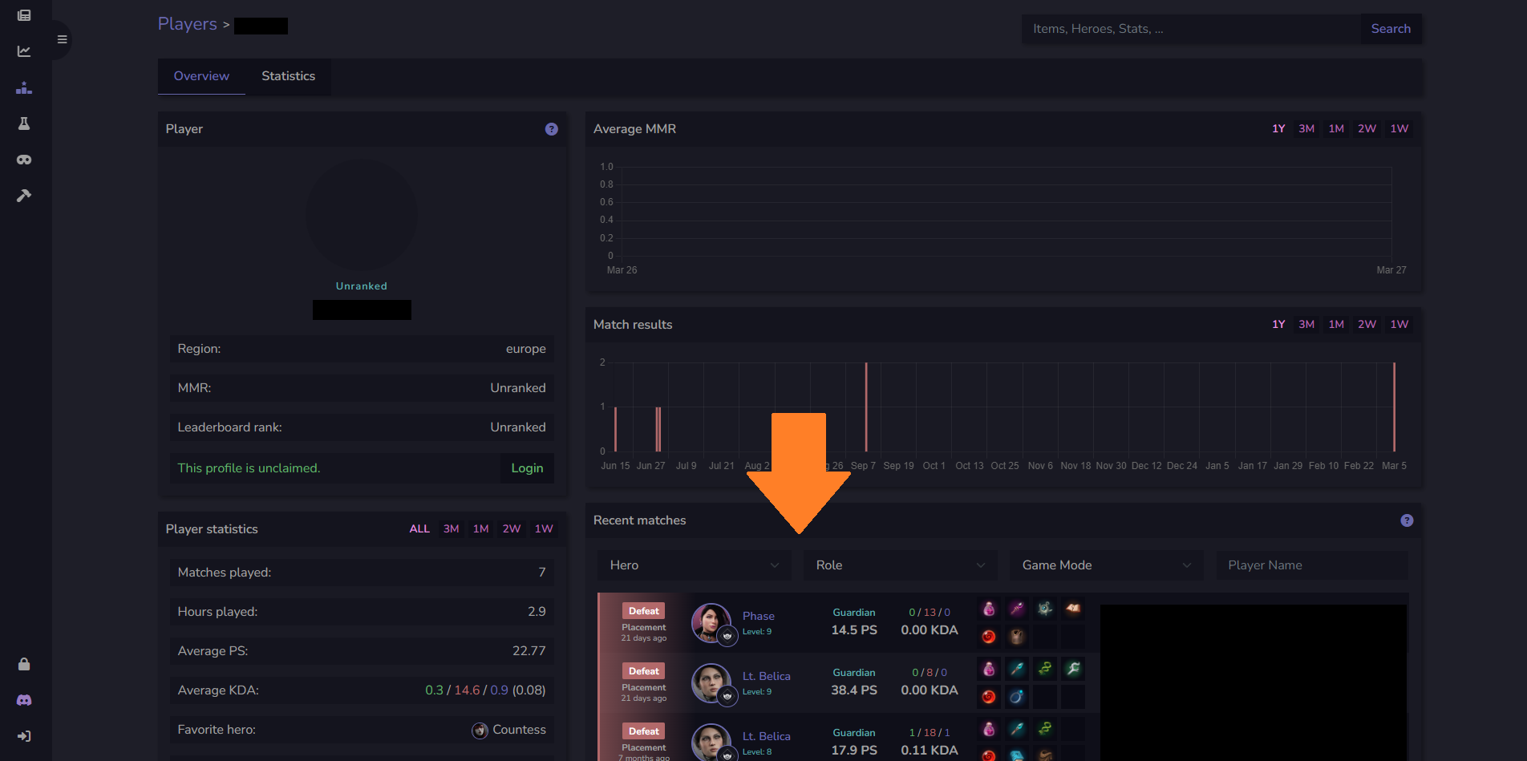The height and width of the screenshot is (761, 1527).
Task: Open the Game Mode filter dropdown
Action: pyautogui.click(x=1106, y=565)
